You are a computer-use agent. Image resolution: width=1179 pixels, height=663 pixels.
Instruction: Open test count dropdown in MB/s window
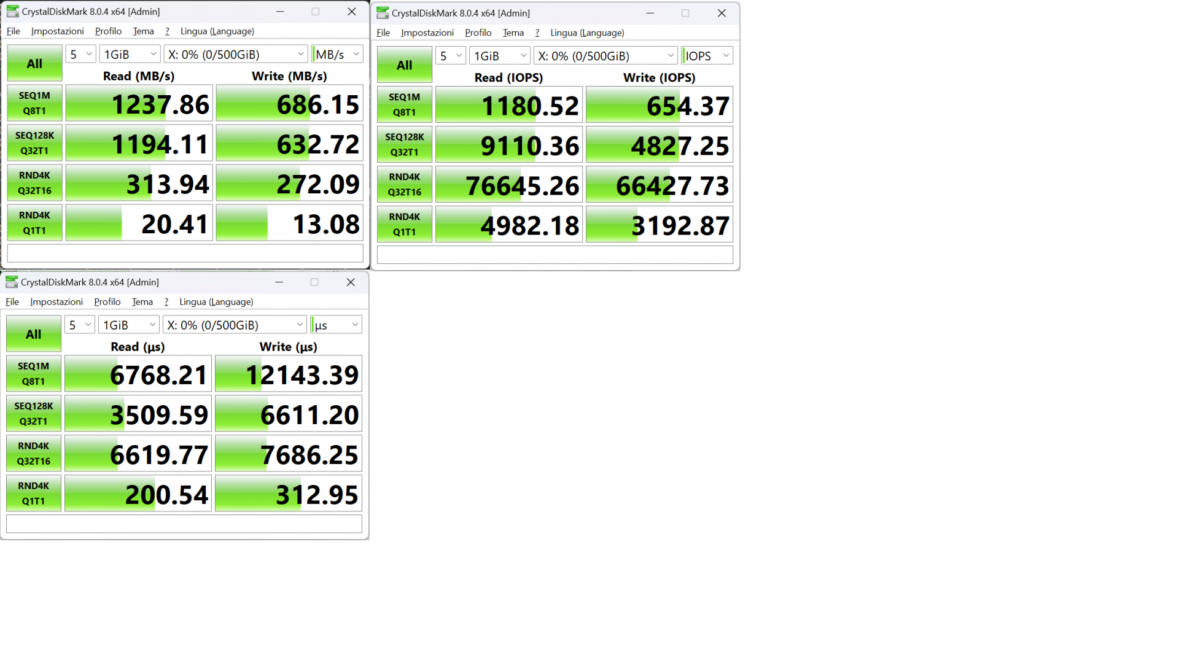[80, 54]
